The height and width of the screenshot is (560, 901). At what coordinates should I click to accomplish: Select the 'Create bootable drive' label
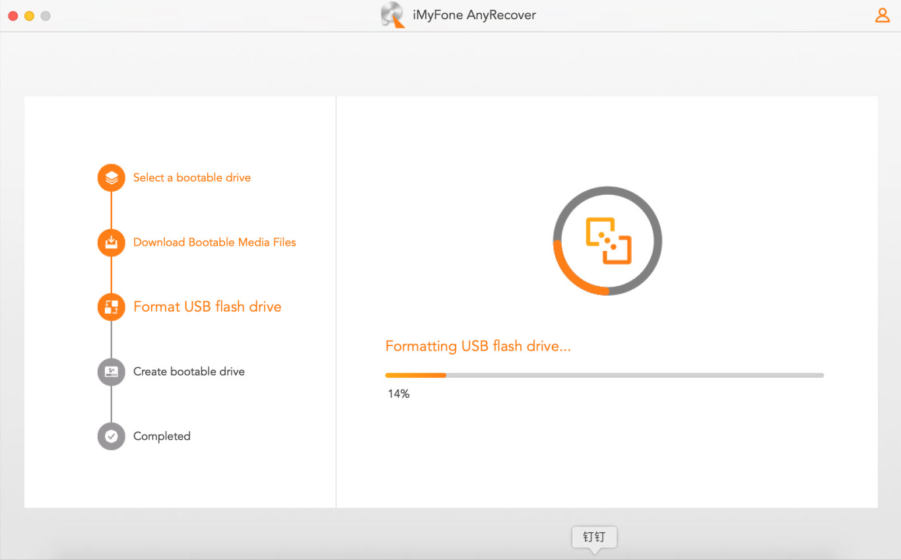189,372
